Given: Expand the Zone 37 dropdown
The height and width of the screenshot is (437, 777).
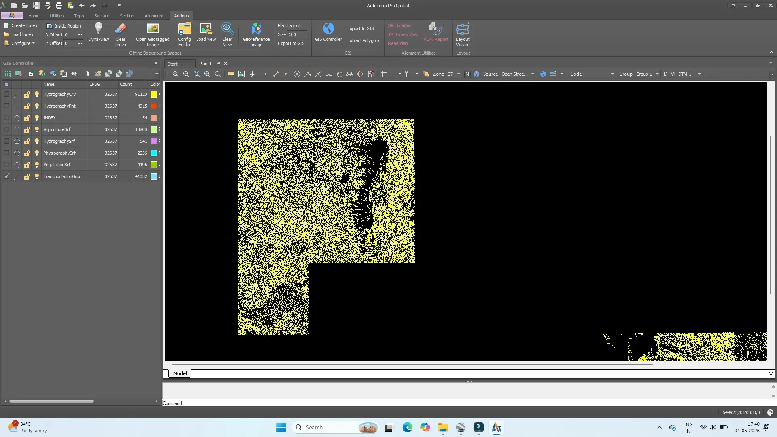Looking at the screenshot, I should [x=458, y=74].
